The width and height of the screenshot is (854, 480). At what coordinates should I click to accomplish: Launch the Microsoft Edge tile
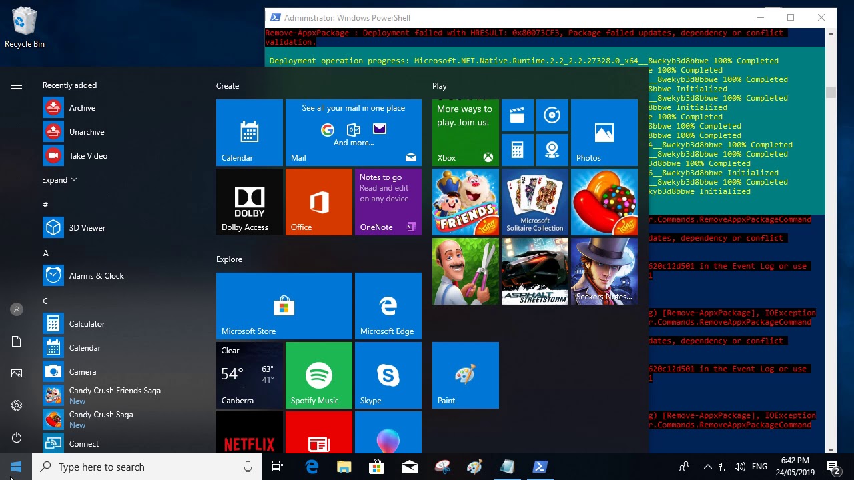[x=388, y=306]
